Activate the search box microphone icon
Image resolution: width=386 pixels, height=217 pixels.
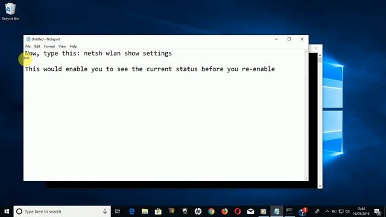pos(105,212)
